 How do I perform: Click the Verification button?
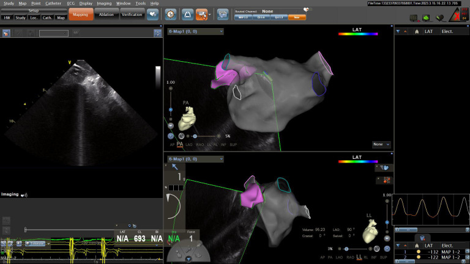[x=132, y=15]
